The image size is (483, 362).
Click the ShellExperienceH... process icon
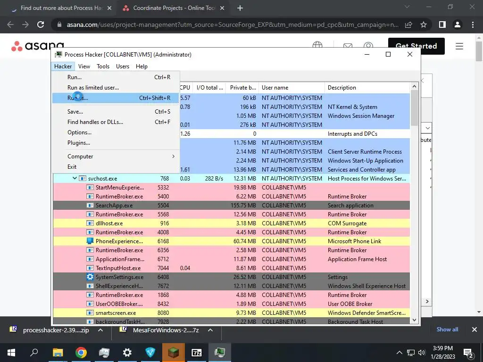point(90,286)
